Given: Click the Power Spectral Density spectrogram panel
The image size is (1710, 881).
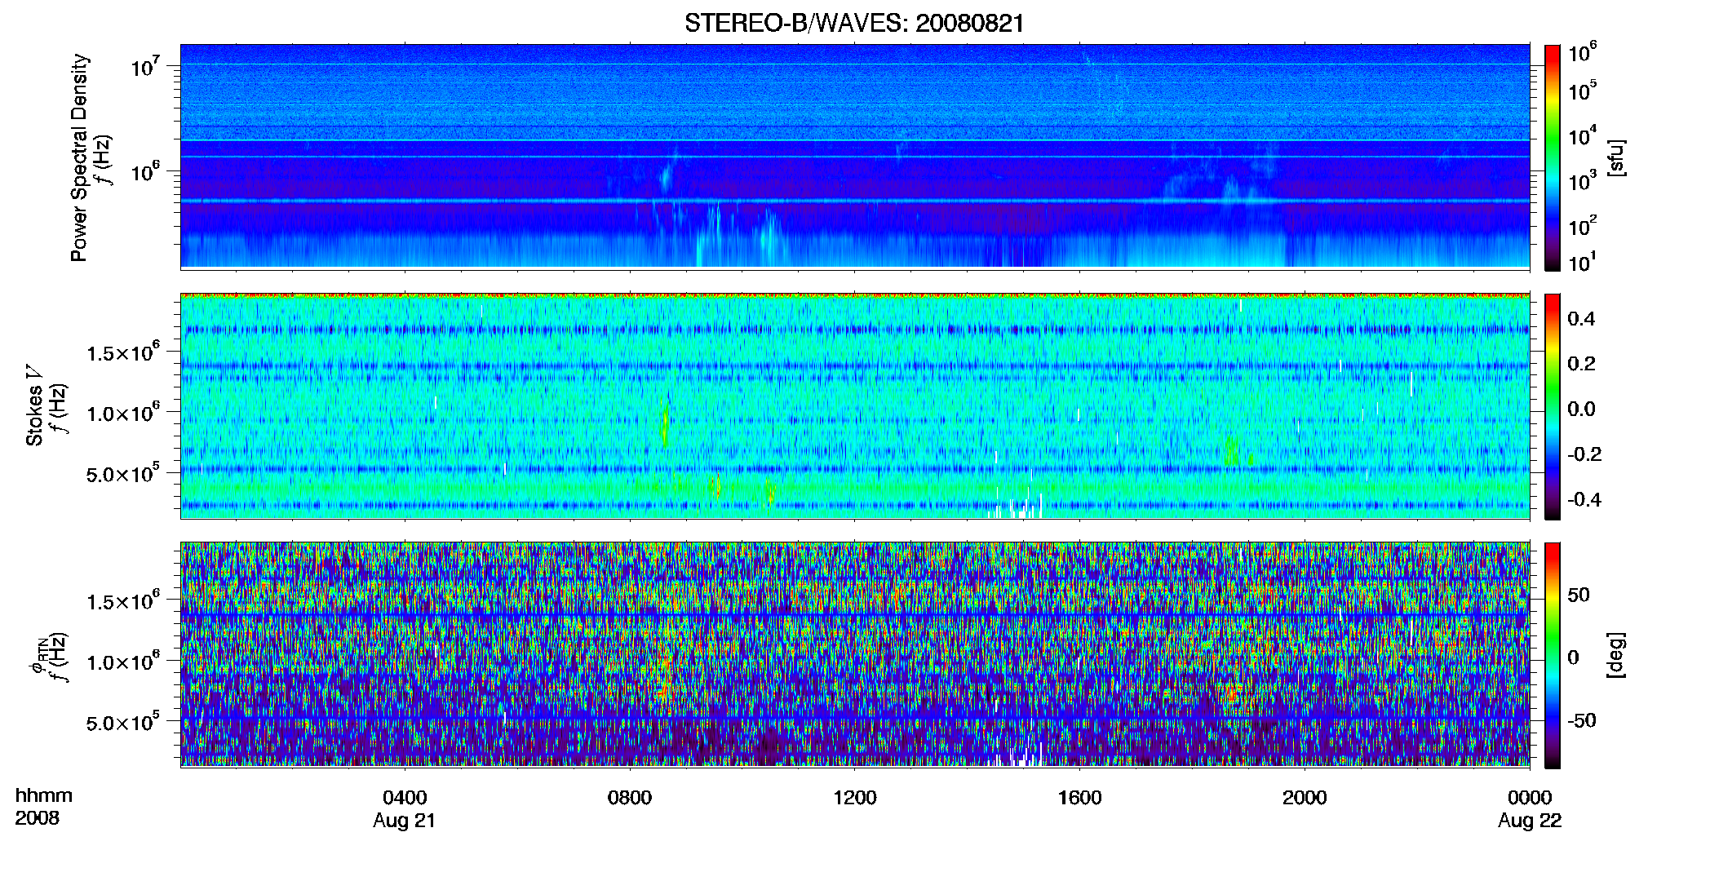Looking at the screenshot, I should 855,157.
